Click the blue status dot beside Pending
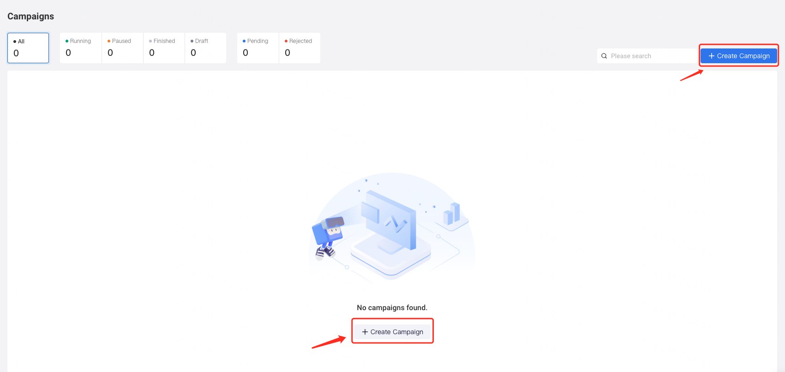The width and height of the screenshot is (785, 372). coord(244,41)
